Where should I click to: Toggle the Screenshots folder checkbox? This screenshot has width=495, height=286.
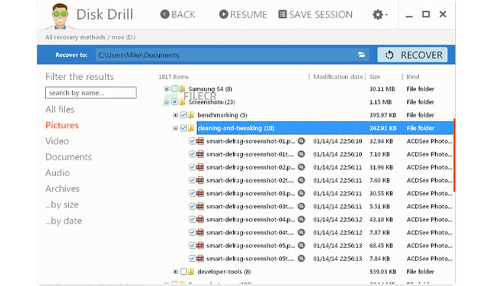coord(175,102)
